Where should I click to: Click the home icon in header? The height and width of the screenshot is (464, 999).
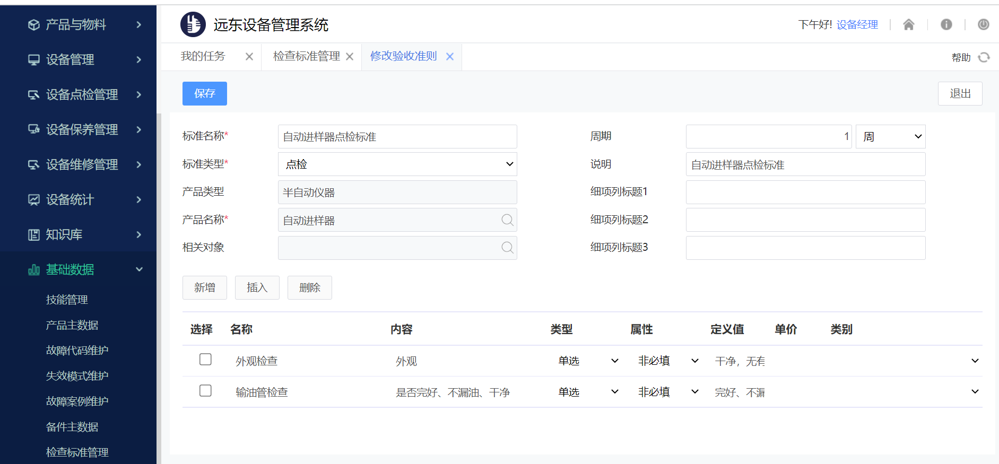click(x=908, y=24)
